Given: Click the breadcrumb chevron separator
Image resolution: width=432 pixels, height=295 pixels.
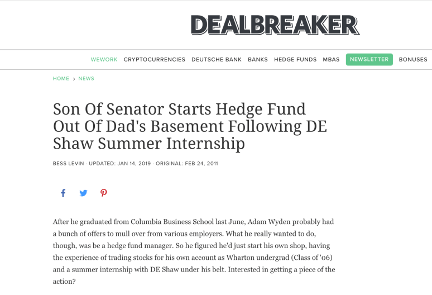Looking at the screenshot, I should tap(74, 79).
